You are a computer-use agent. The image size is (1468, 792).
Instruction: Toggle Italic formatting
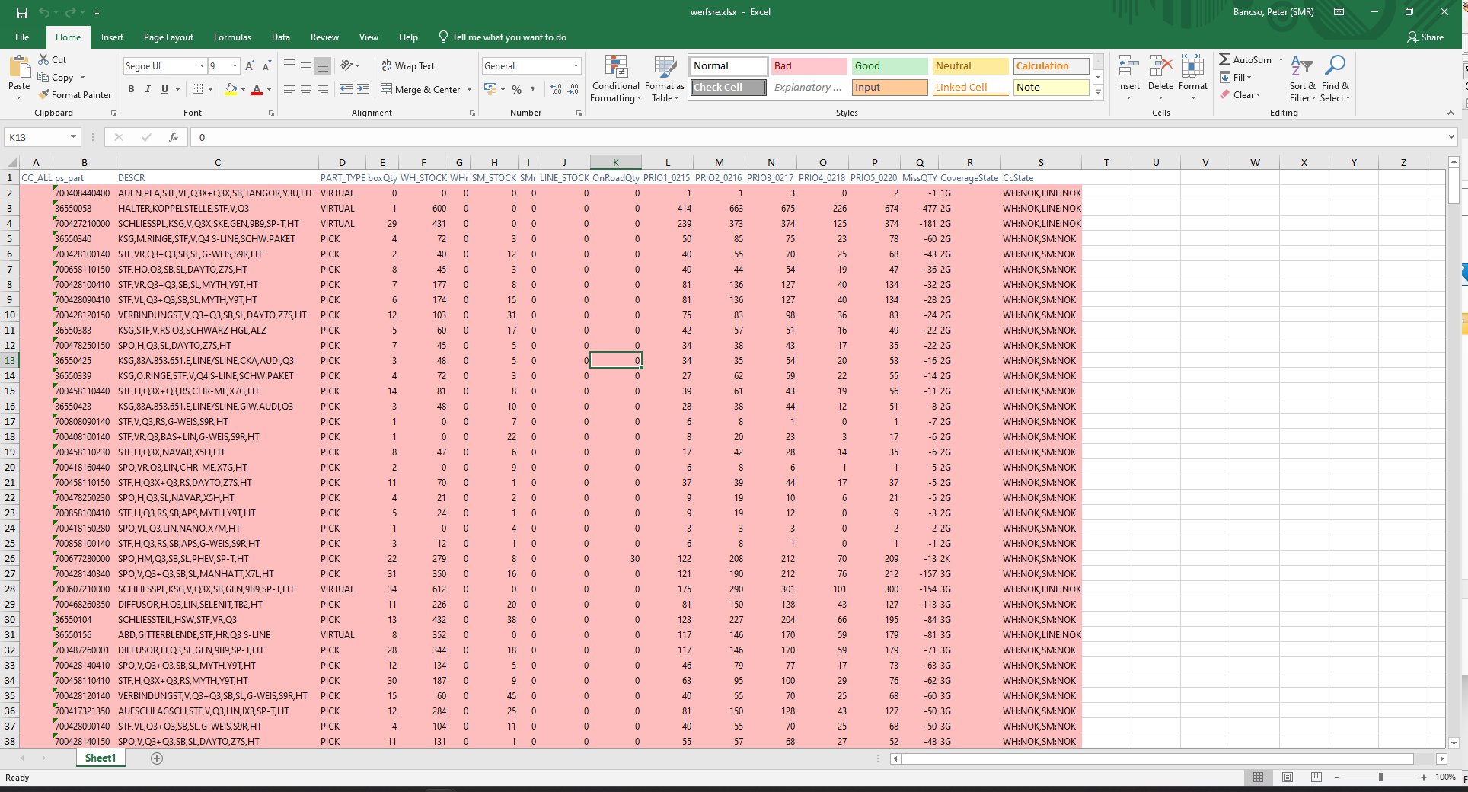coord(148,89)
